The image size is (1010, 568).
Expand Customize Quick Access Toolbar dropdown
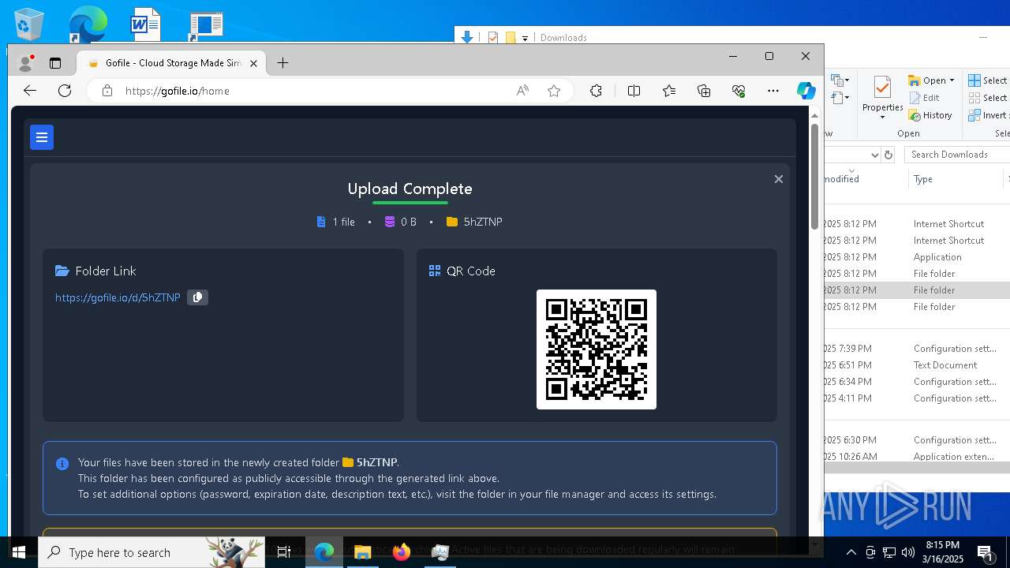(x=525, y=38)
